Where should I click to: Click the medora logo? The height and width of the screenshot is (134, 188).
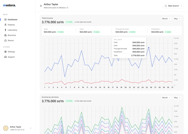pyautogui.click(x=9, y=5)
